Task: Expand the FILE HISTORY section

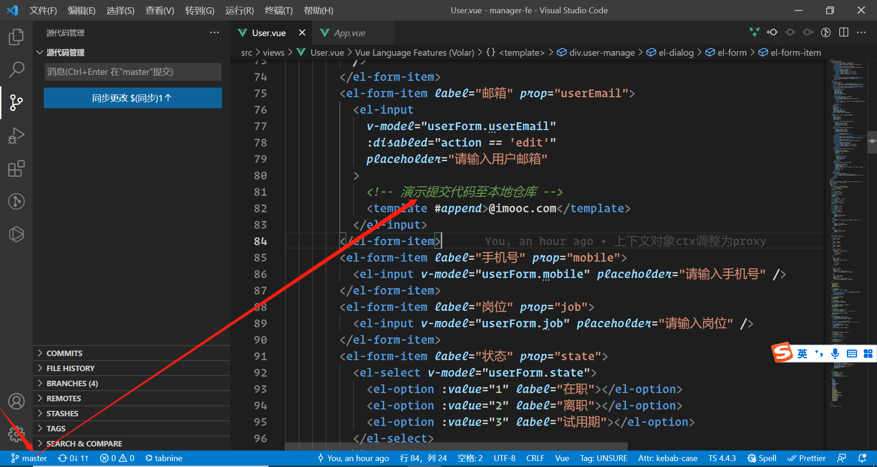Action: coord(132,368)
